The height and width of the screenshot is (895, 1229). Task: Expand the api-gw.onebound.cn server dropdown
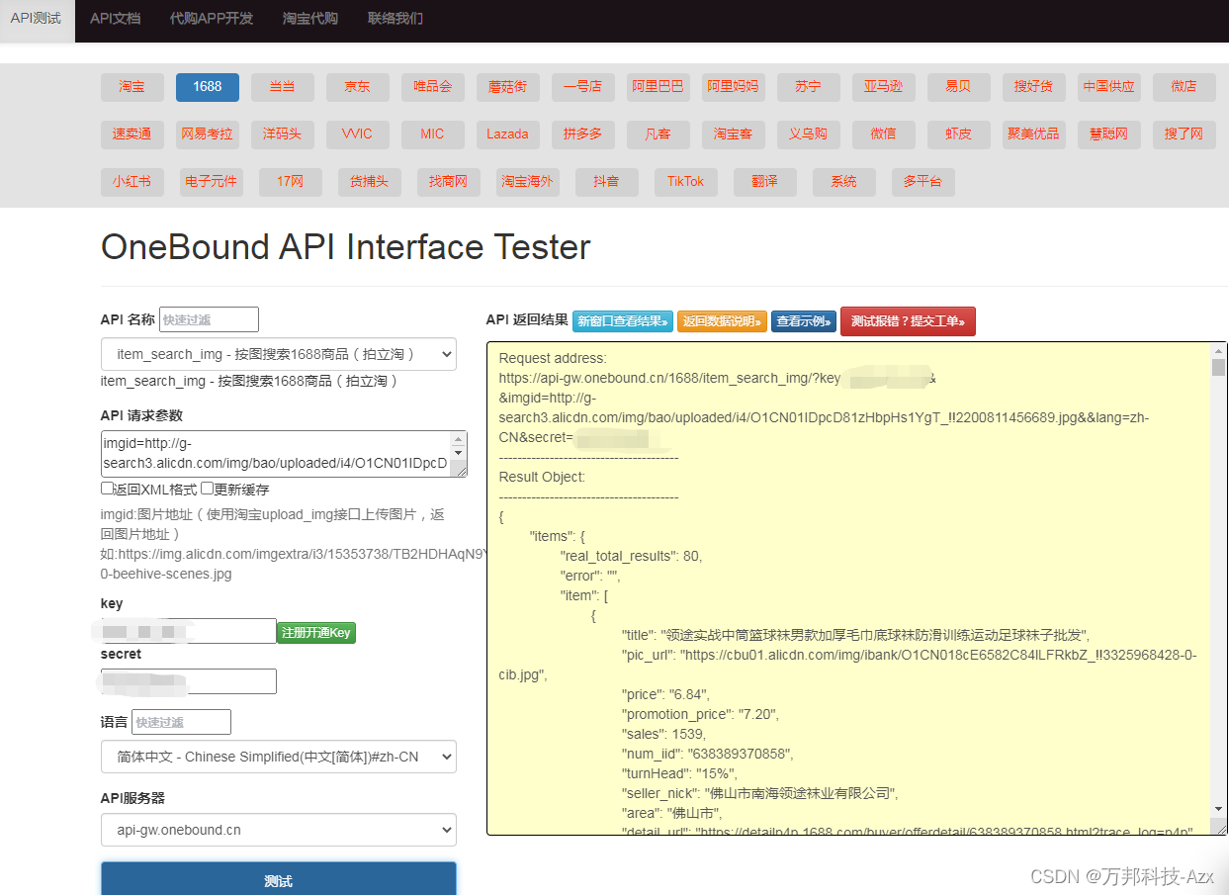click(279, 830)
